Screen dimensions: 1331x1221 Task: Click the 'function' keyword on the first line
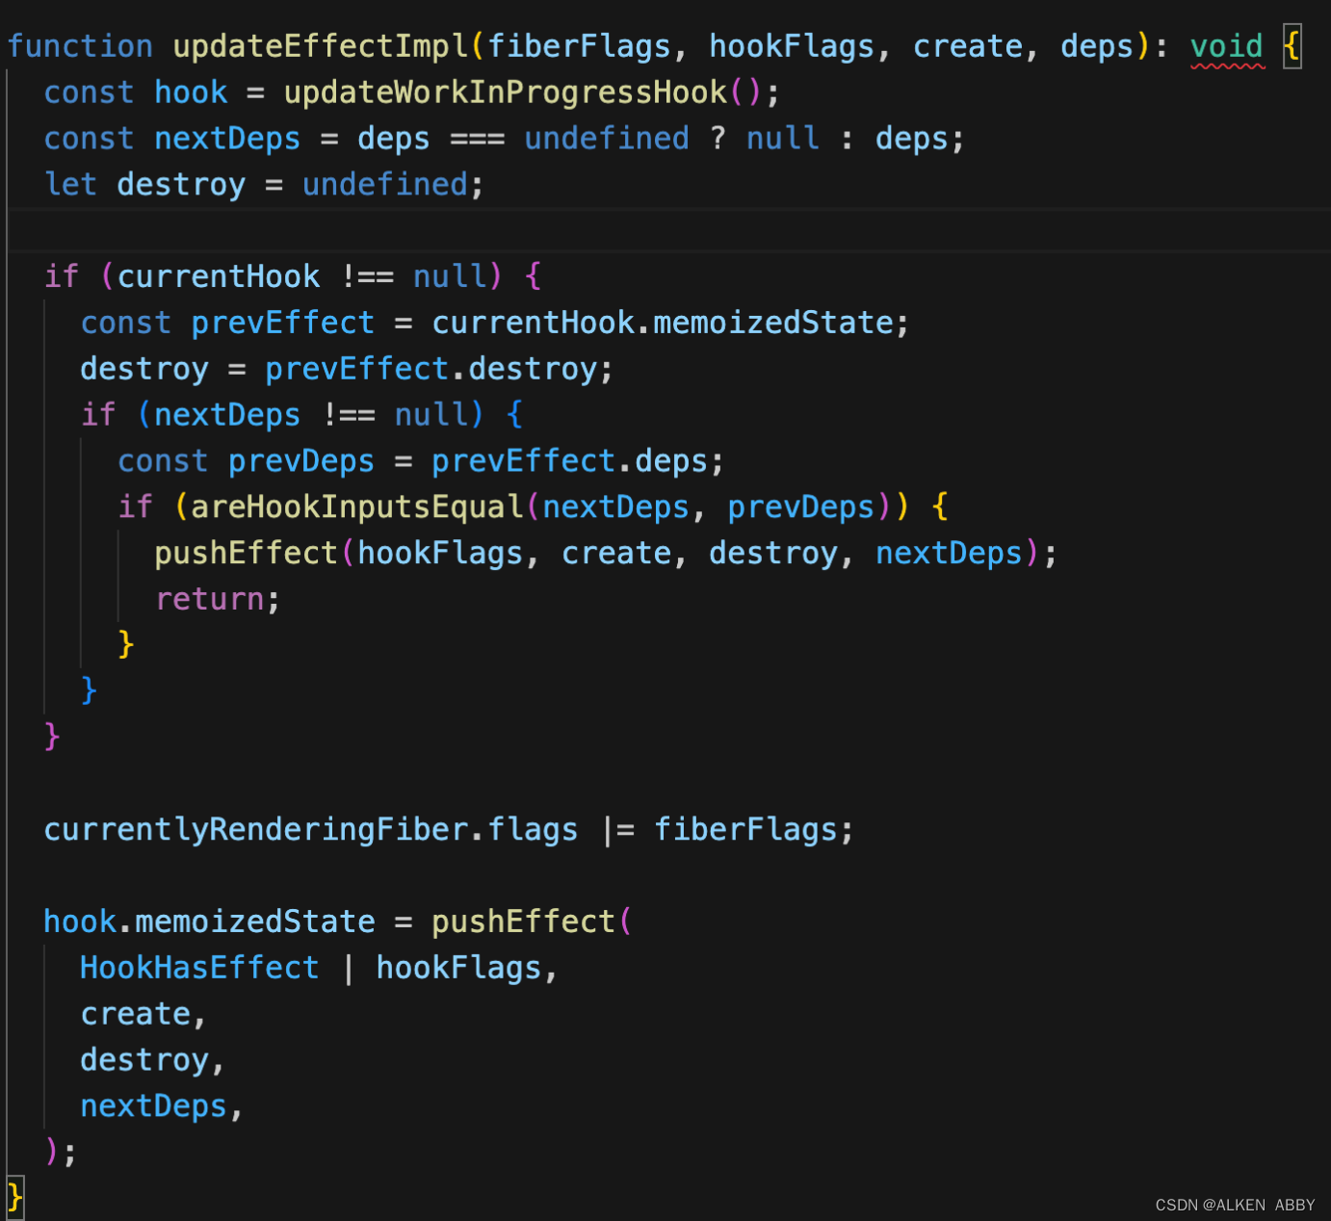(x=80, y=46)
